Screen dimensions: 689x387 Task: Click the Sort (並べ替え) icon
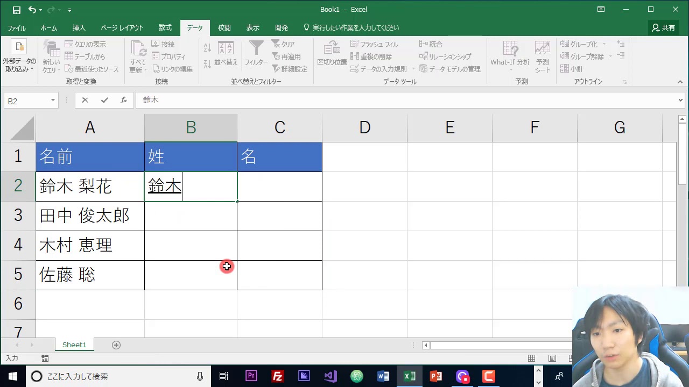click(226, 49)
